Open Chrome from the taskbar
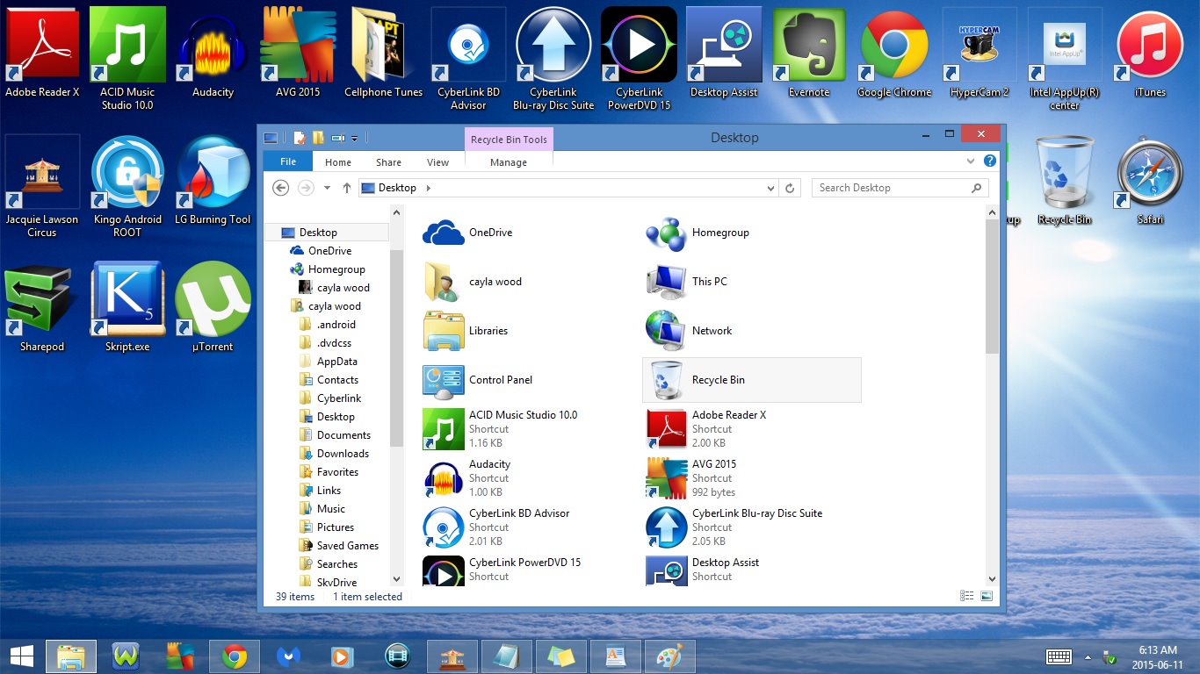 tap(234, 656)
